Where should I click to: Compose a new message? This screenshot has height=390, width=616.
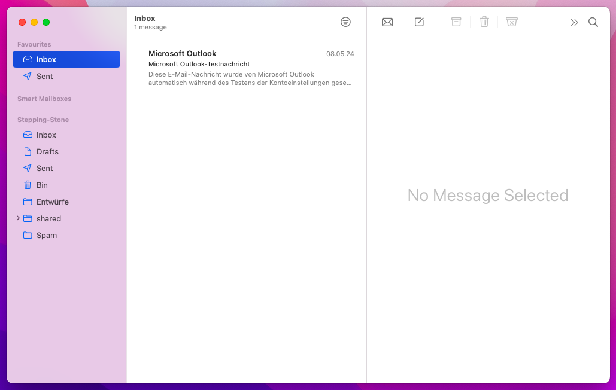coord(420,22)
